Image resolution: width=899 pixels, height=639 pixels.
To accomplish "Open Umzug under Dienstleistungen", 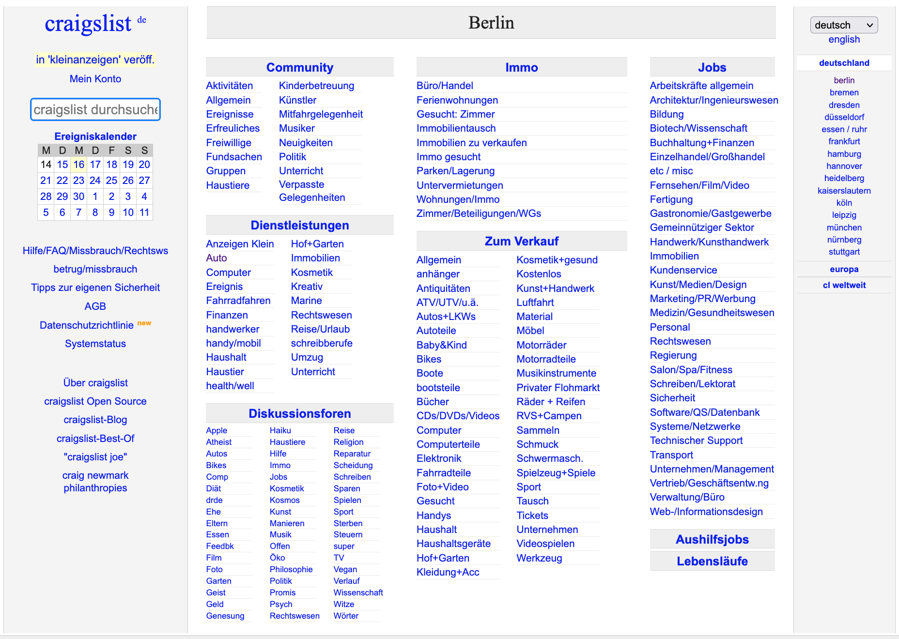I will click(307, 357).
